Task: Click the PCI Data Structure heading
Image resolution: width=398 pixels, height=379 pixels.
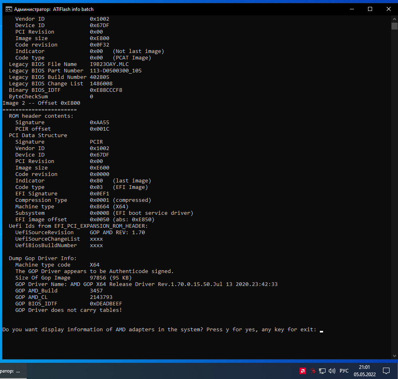Action: 38,136
